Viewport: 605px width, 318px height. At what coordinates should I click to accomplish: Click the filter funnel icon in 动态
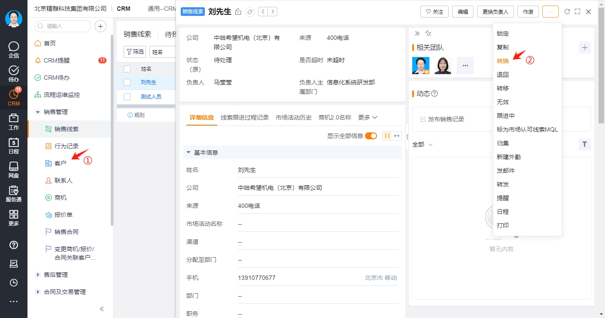coord(584,144)
